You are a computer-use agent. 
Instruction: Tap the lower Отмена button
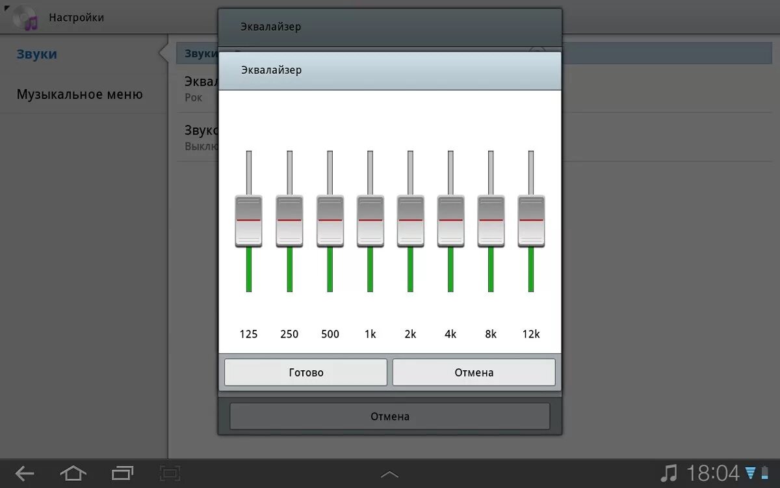coord(389,416)
